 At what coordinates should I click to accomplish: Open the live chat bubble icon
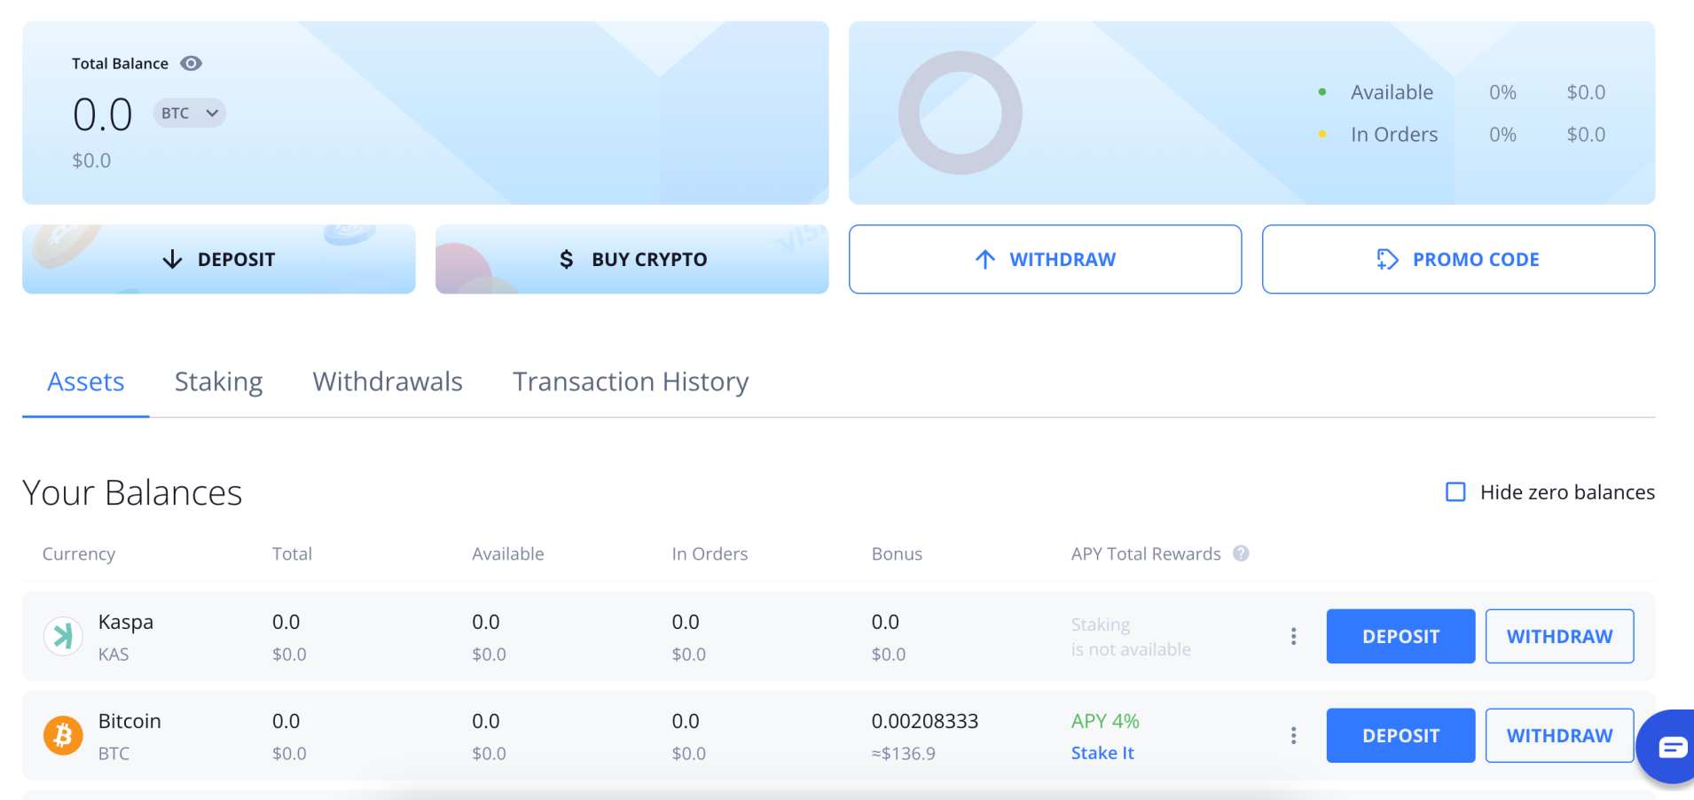click(1672, 748)
